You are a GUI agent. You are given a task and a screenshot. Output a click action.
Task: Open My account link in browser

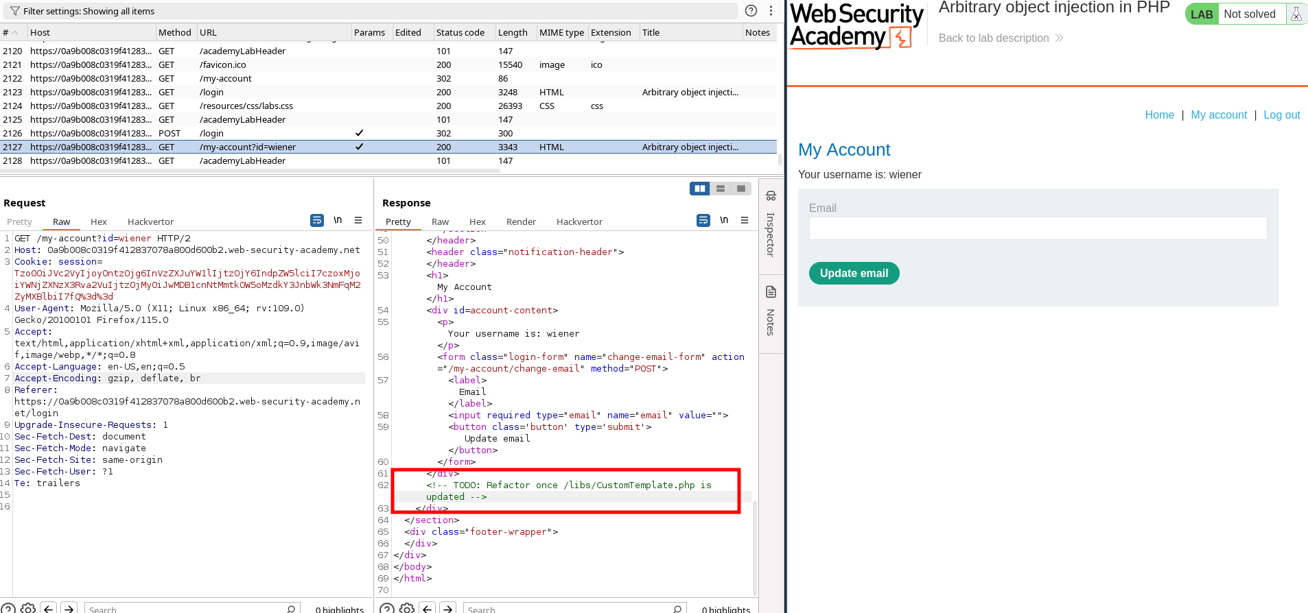click(1219, 115)
